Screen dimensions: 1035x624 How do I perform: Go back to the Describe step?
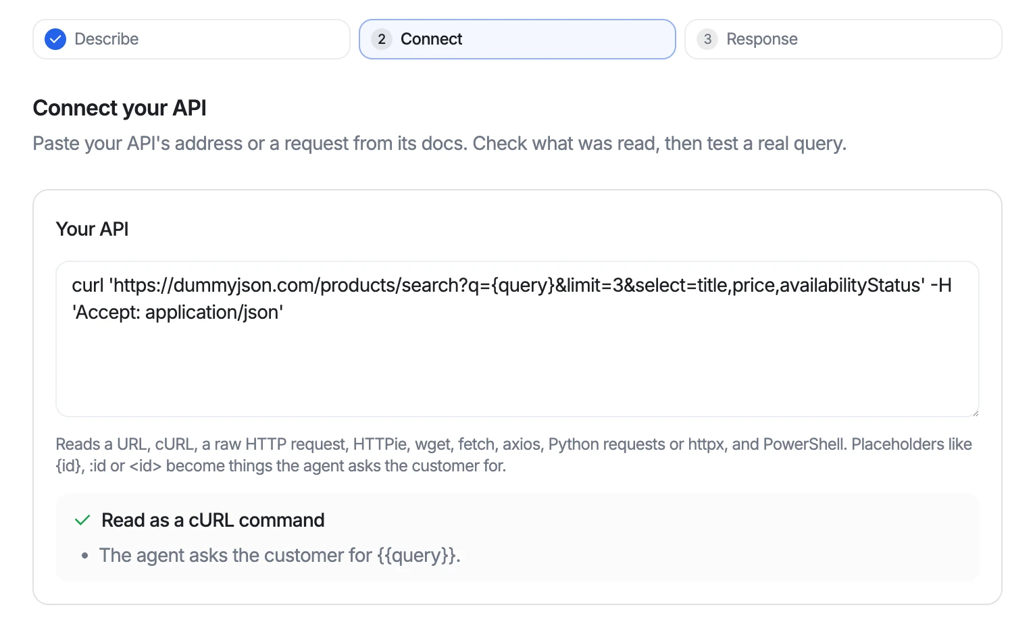click(x=191, y=39)
